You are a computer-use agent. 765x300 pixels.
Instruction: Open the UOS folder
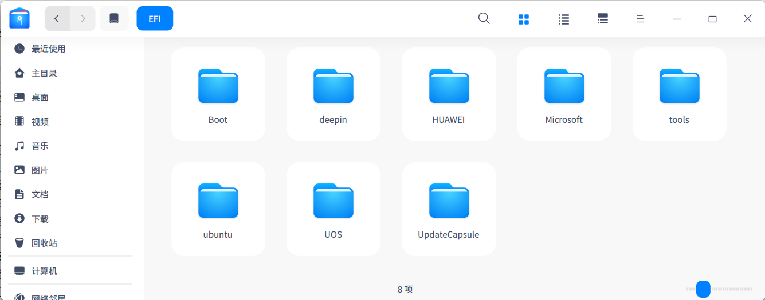pyautogui.click(x=334, y=209)
